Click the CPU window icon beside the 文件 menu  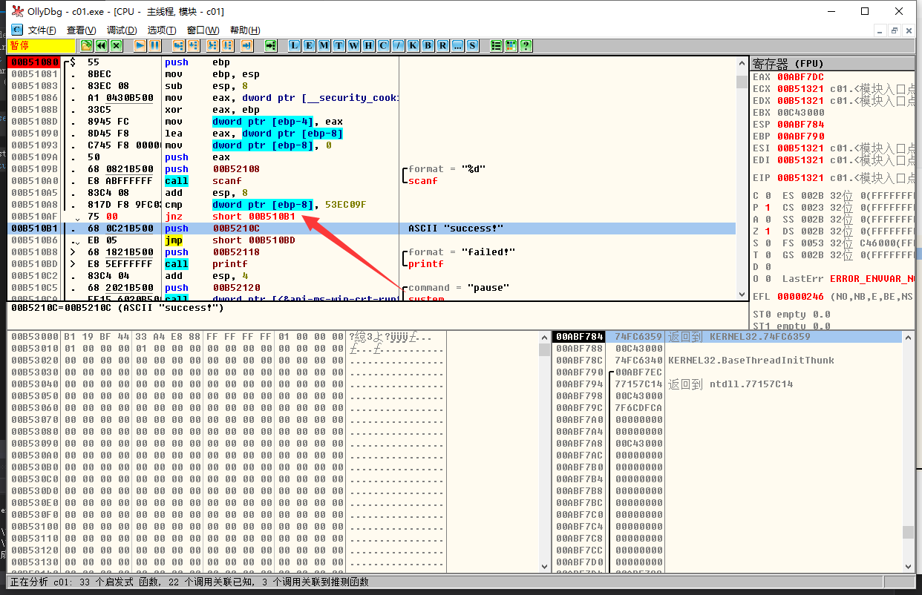(16, 30)
